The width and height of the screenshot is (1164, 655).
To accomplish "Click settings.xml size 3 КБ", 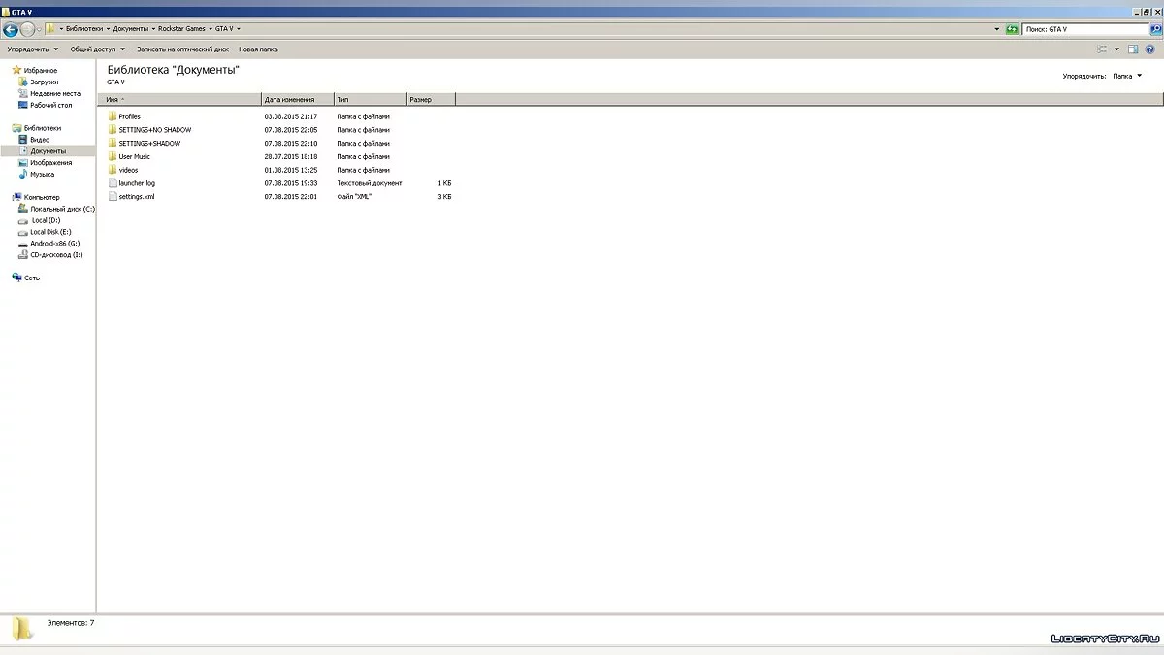I will point(444,197).
